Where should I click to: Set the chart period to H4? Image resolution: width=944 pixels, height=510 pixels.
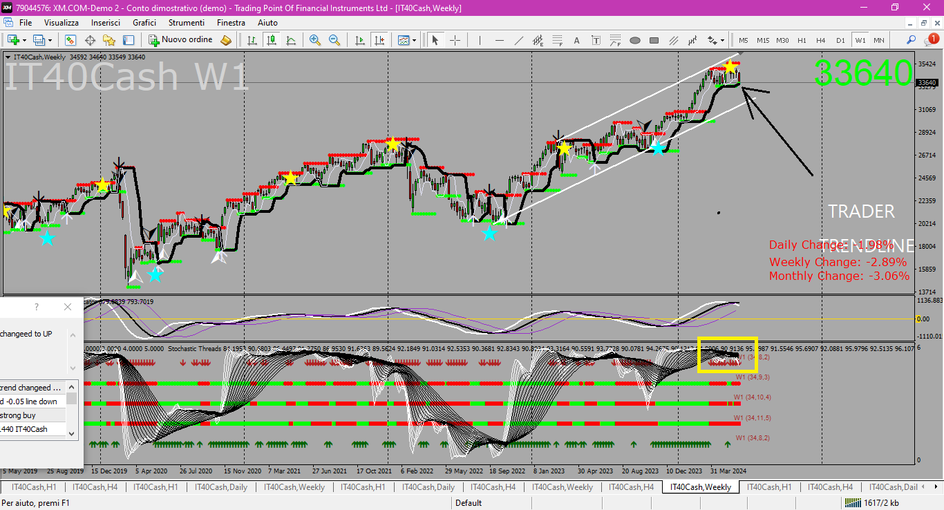tap(821, 40)
